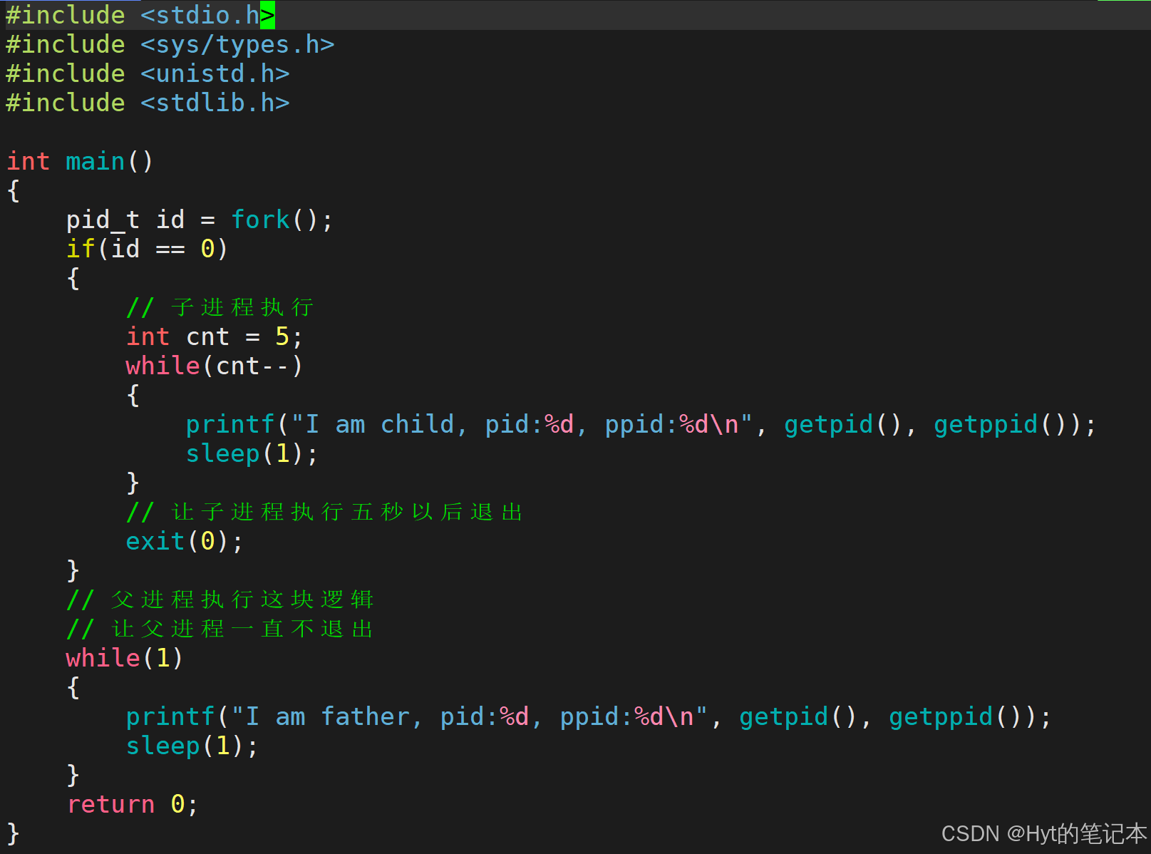Click sleep(1) inside the father loop
This screenshot has width=1151, height=854.
[192, 746]
